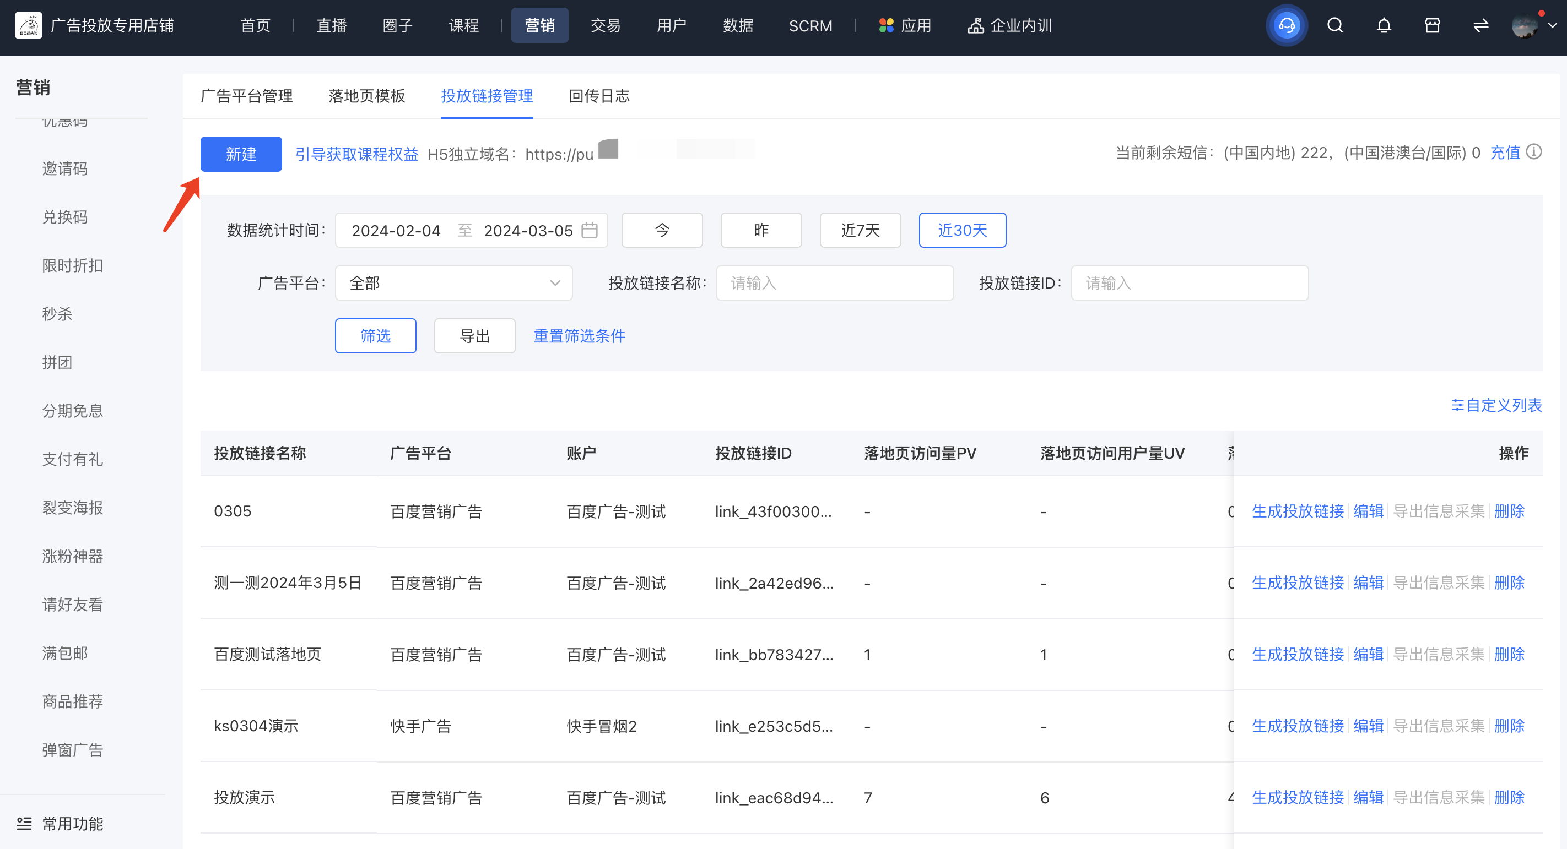Screen dimensions: 1567x849
Task: Open 兑换码 in the sidebar
Action: 65,217
